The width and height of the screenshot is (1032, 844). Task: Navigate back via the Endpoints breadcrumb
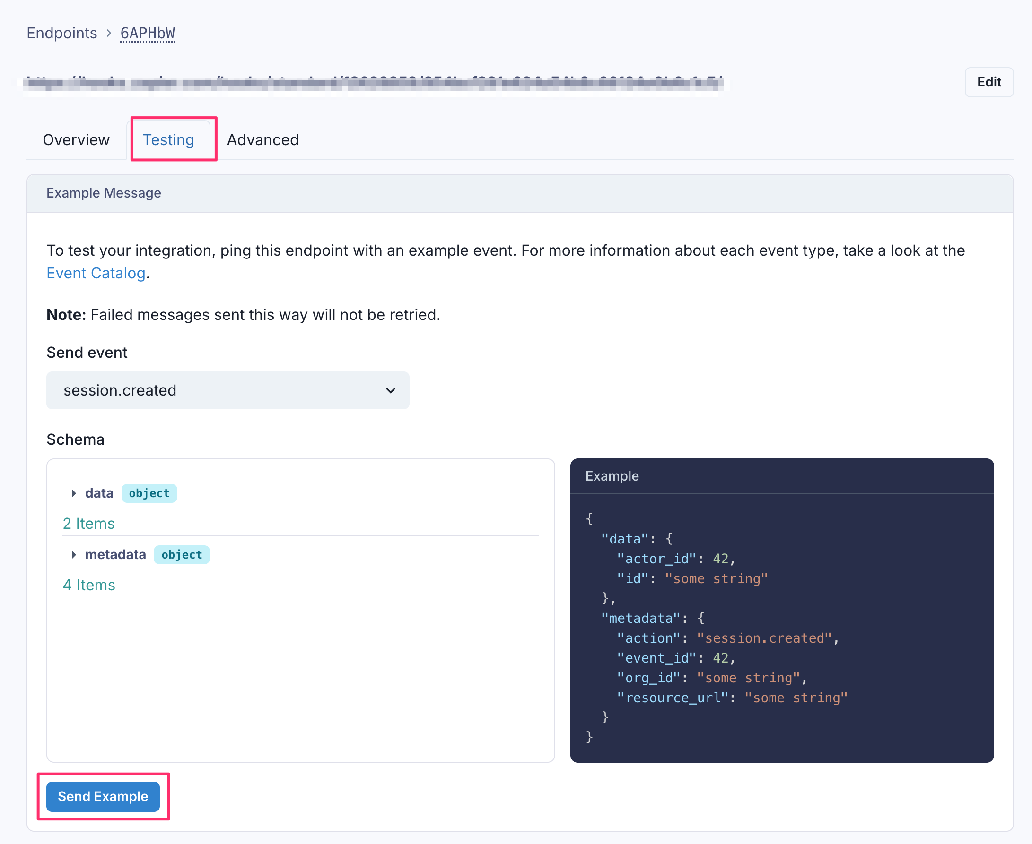click(62, 33)
